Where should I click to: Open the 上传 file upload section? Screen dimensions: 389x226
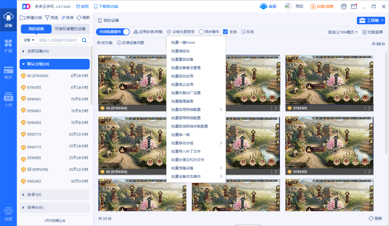[8, 99]
